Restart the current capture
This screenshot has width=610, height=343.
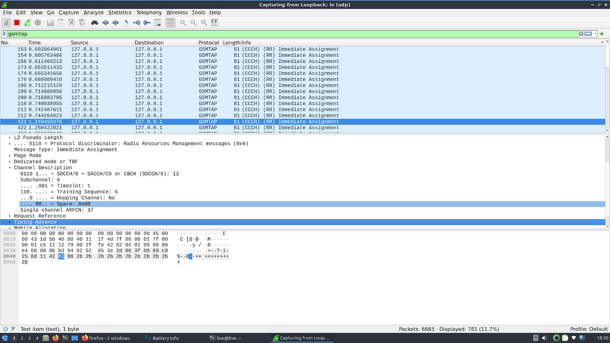[x=27, y=23]
